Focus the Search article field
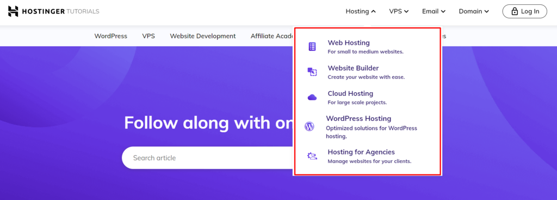557x200 pixels. 208,158
